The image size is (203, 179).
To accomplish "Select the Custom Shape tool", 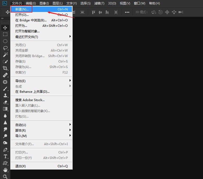I will (x=5, y=163).
